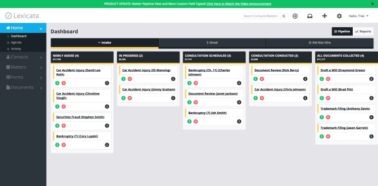Viewport: 378px width, 186px height.
Task: Open Securities Fraud (Stephen Smith) matter
Action: tap(80, 117)
